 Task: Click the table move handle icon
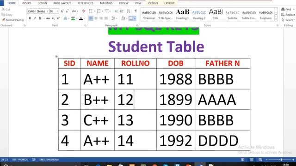[56, 56]
